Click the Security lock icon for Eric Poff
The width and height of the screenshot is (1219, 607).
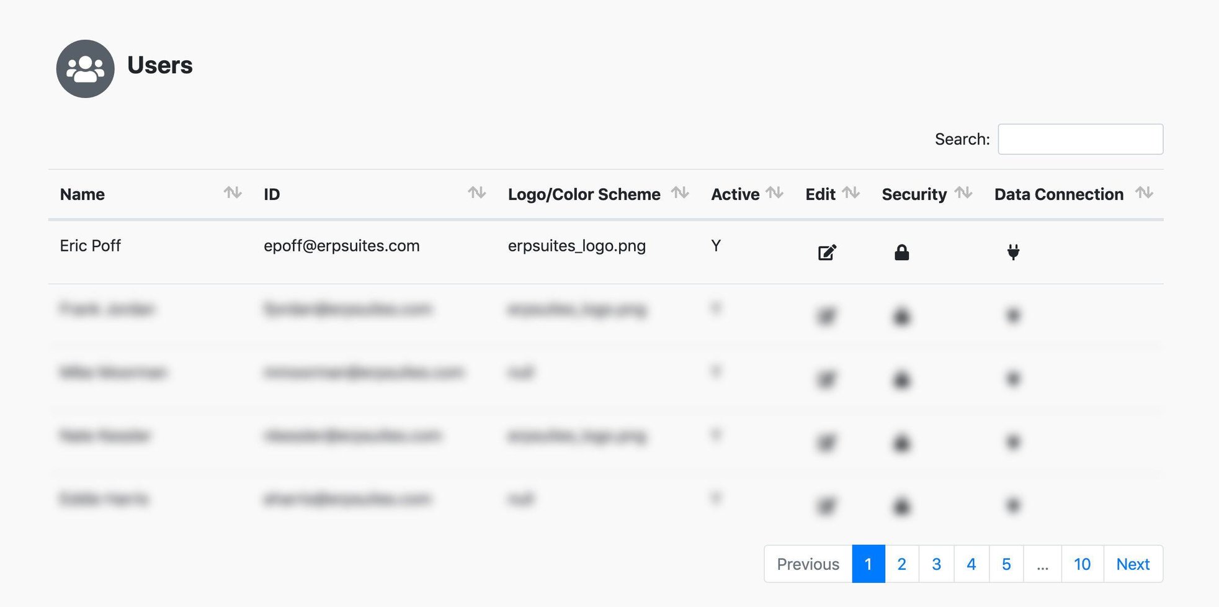[901, 252]
